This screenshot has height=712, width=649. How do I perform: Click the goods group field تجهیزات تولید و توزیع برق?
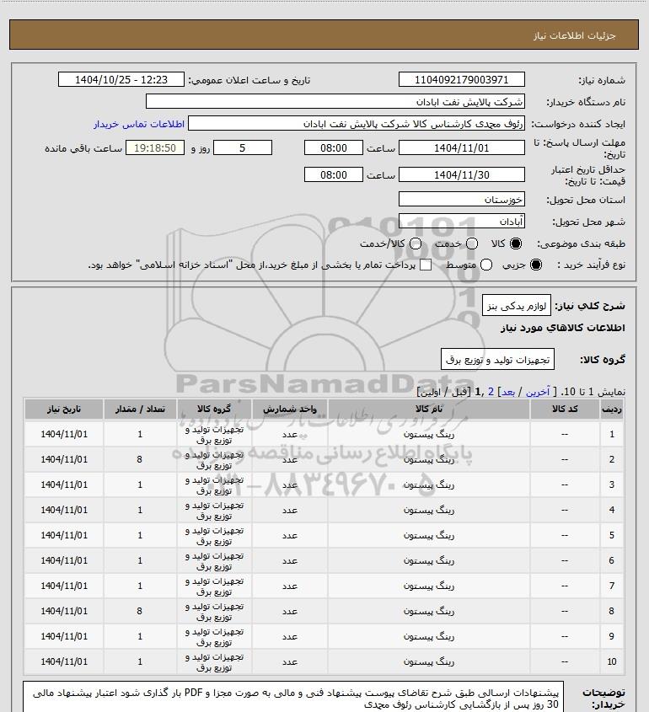(x=497, y=359)
